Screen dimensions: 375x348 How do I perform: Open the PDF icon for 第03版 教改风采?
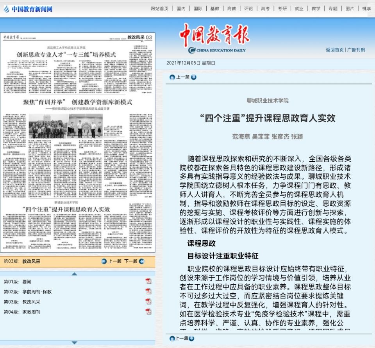click(148, 302)
